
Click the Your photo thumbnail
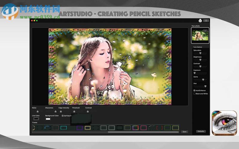point(200,35)
